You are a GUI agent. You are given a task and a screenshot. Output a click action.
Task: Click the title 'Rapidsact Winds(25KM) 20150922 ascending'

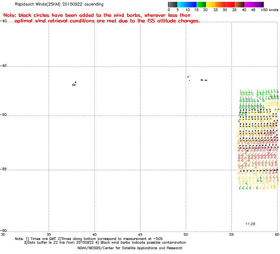point(59,4)
